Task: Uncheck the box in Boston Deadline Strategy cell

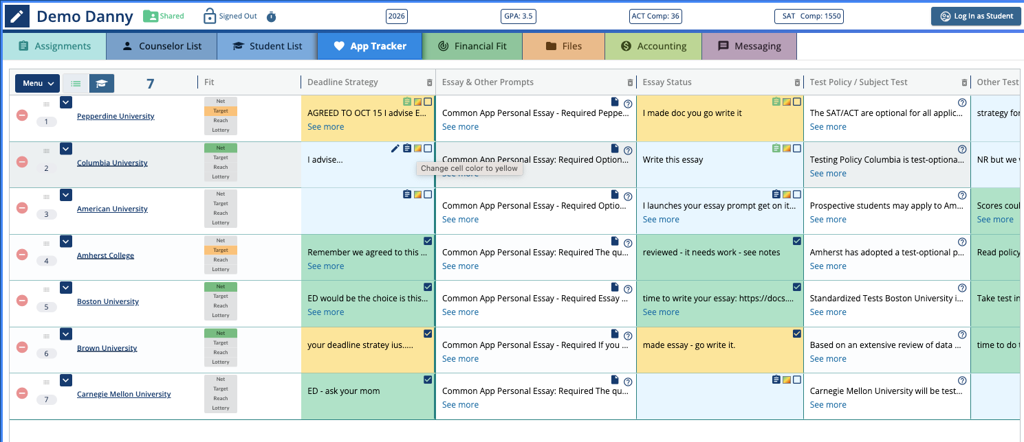Action: [x=428, y=287]
